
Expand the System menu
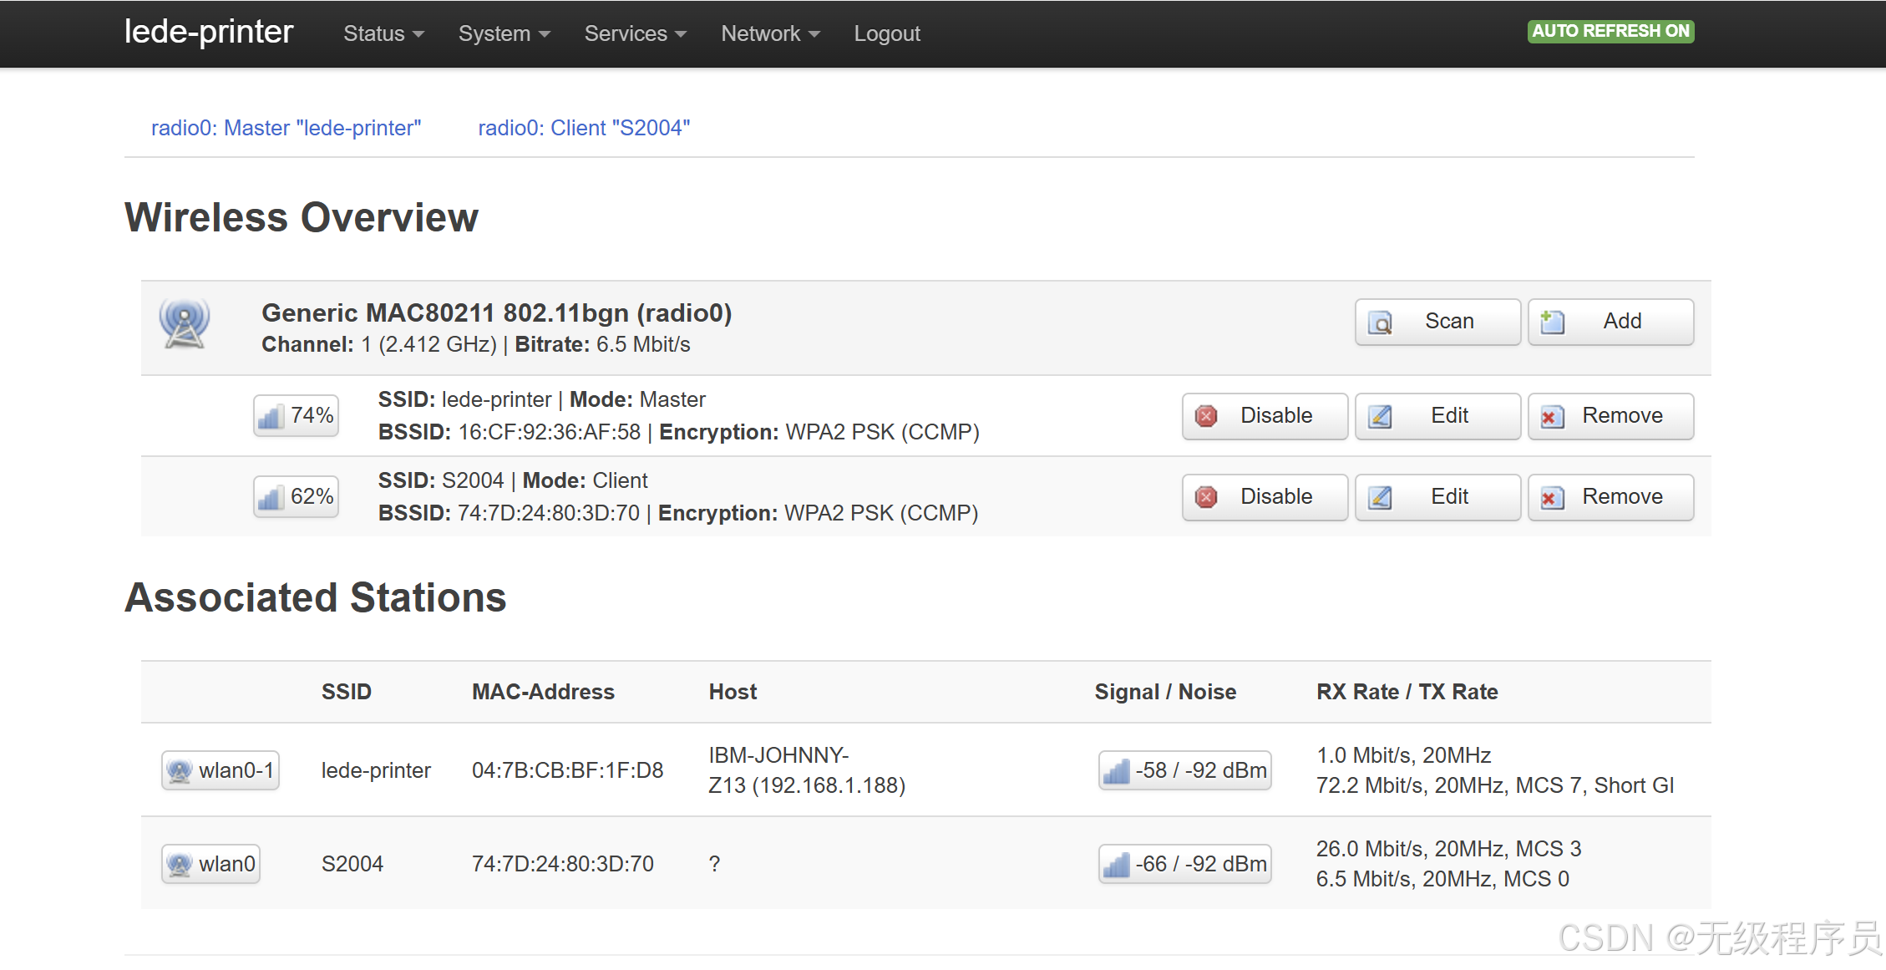pos(504,34)
